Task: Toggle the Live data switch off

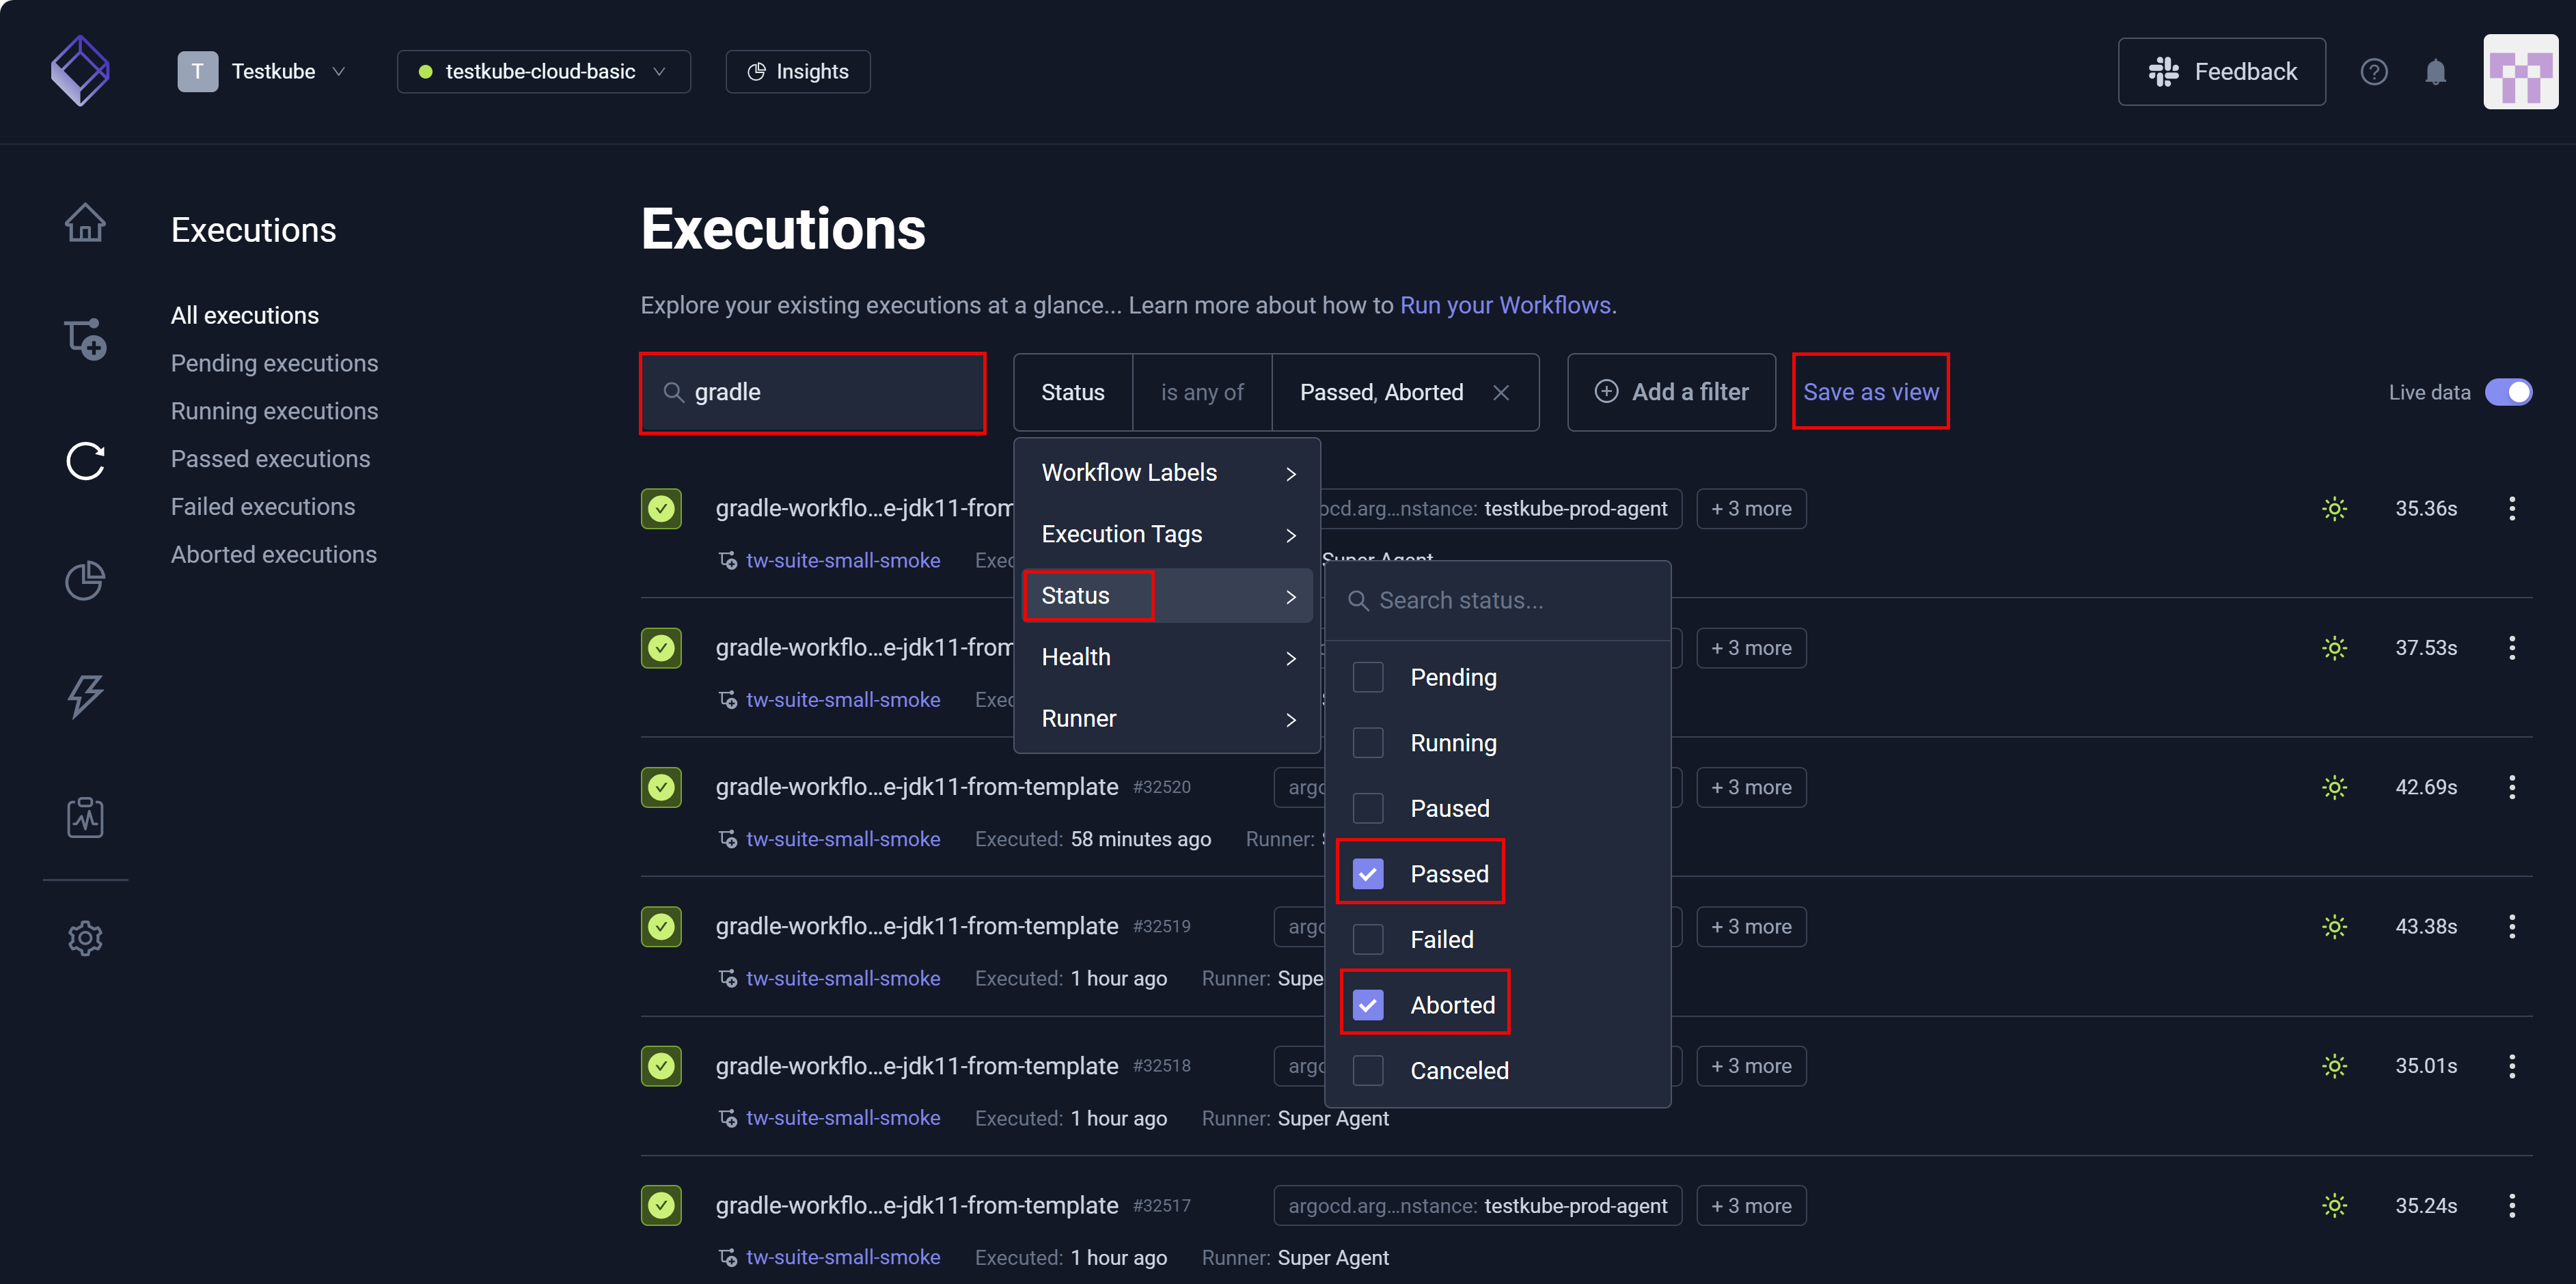Action: [2508, 393]
